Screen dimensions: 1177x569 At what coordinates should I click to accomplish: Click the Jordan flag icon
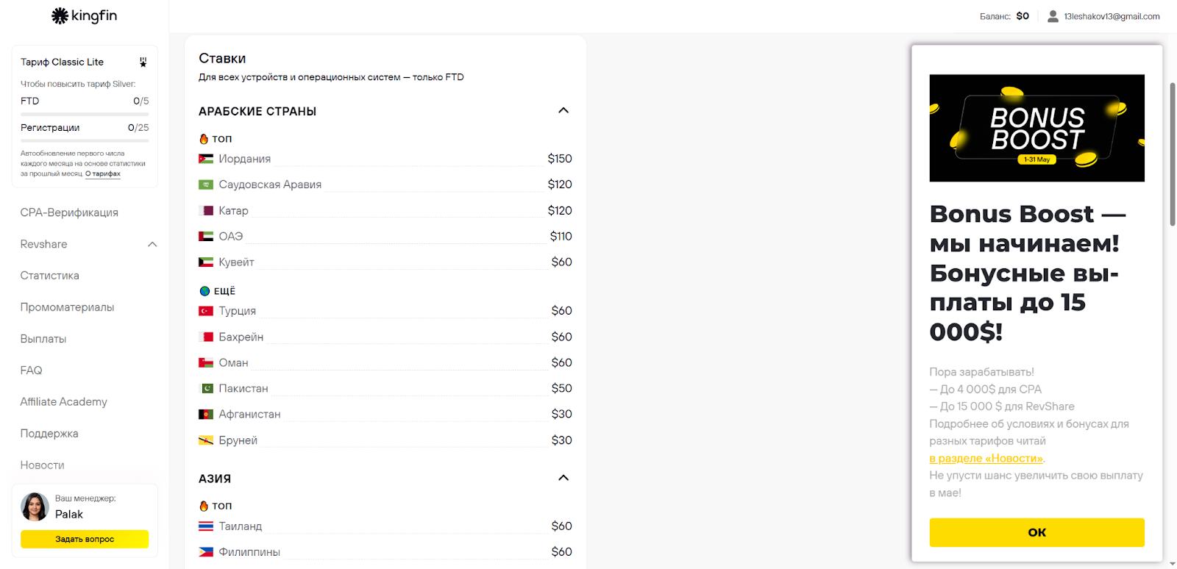(206, 159)
